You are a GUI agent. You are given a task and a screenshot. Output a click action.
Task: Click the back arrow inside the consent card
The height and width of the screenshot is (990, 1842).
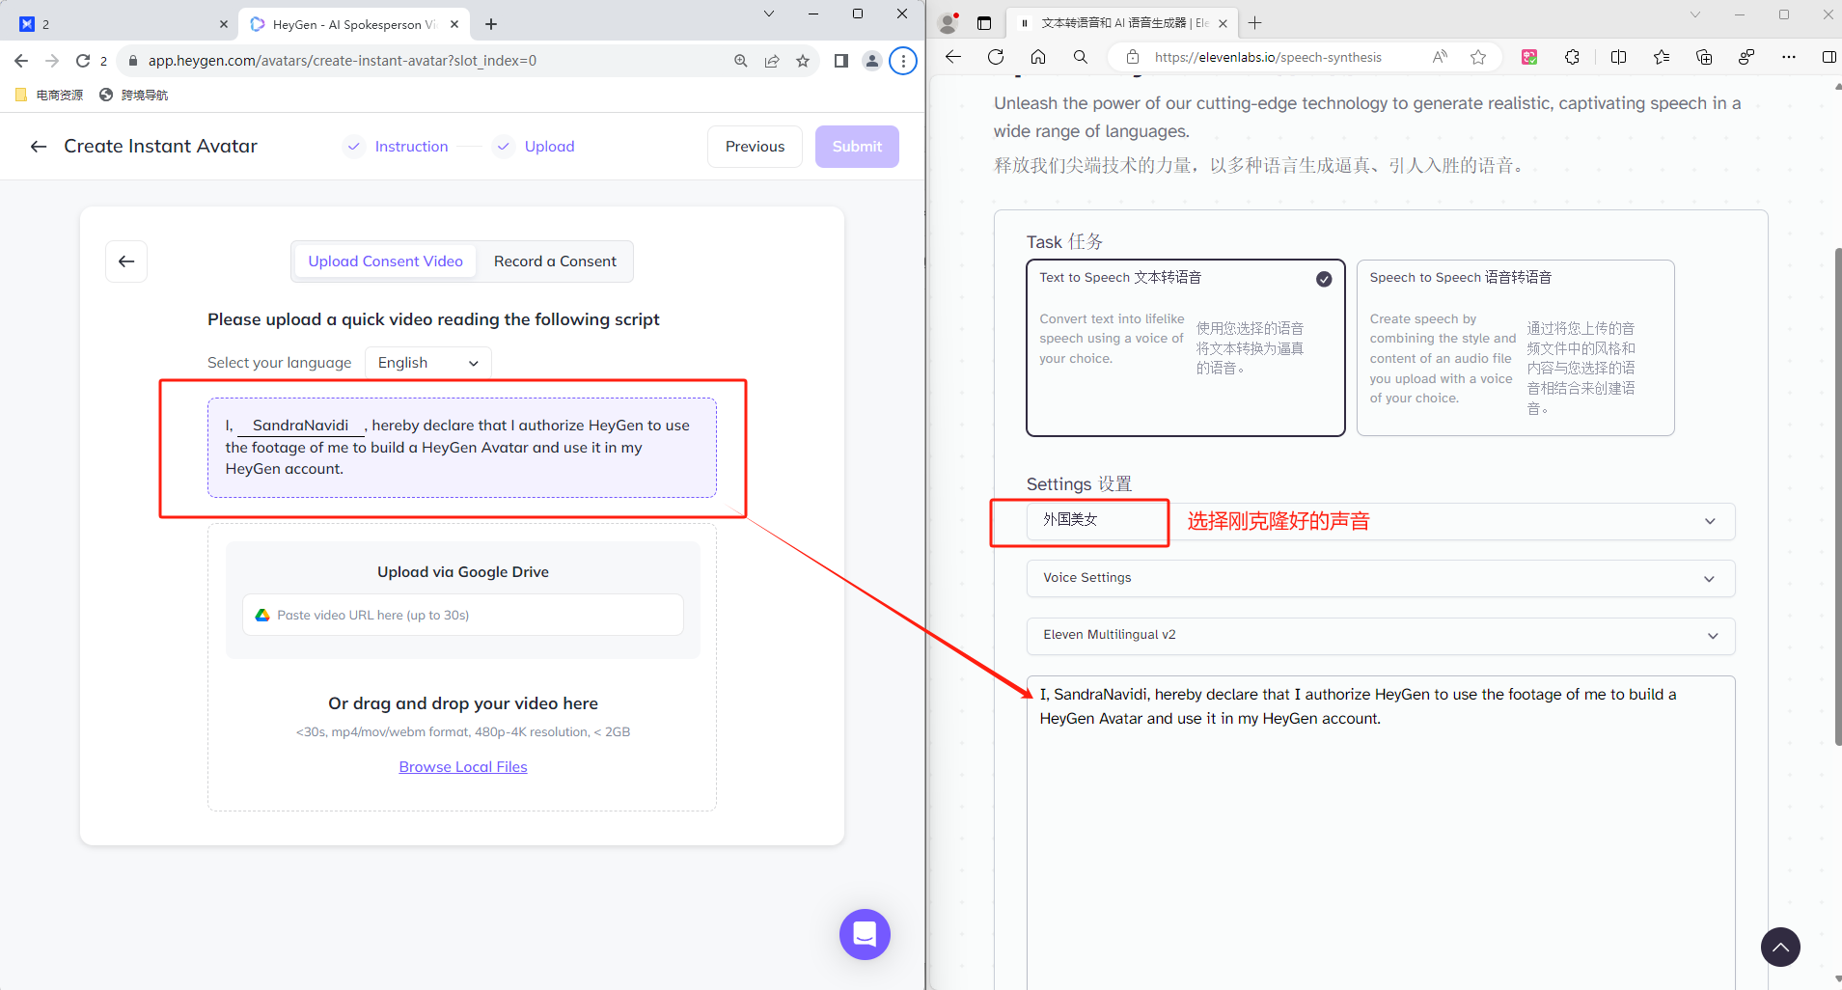click(x=126, y=261)
